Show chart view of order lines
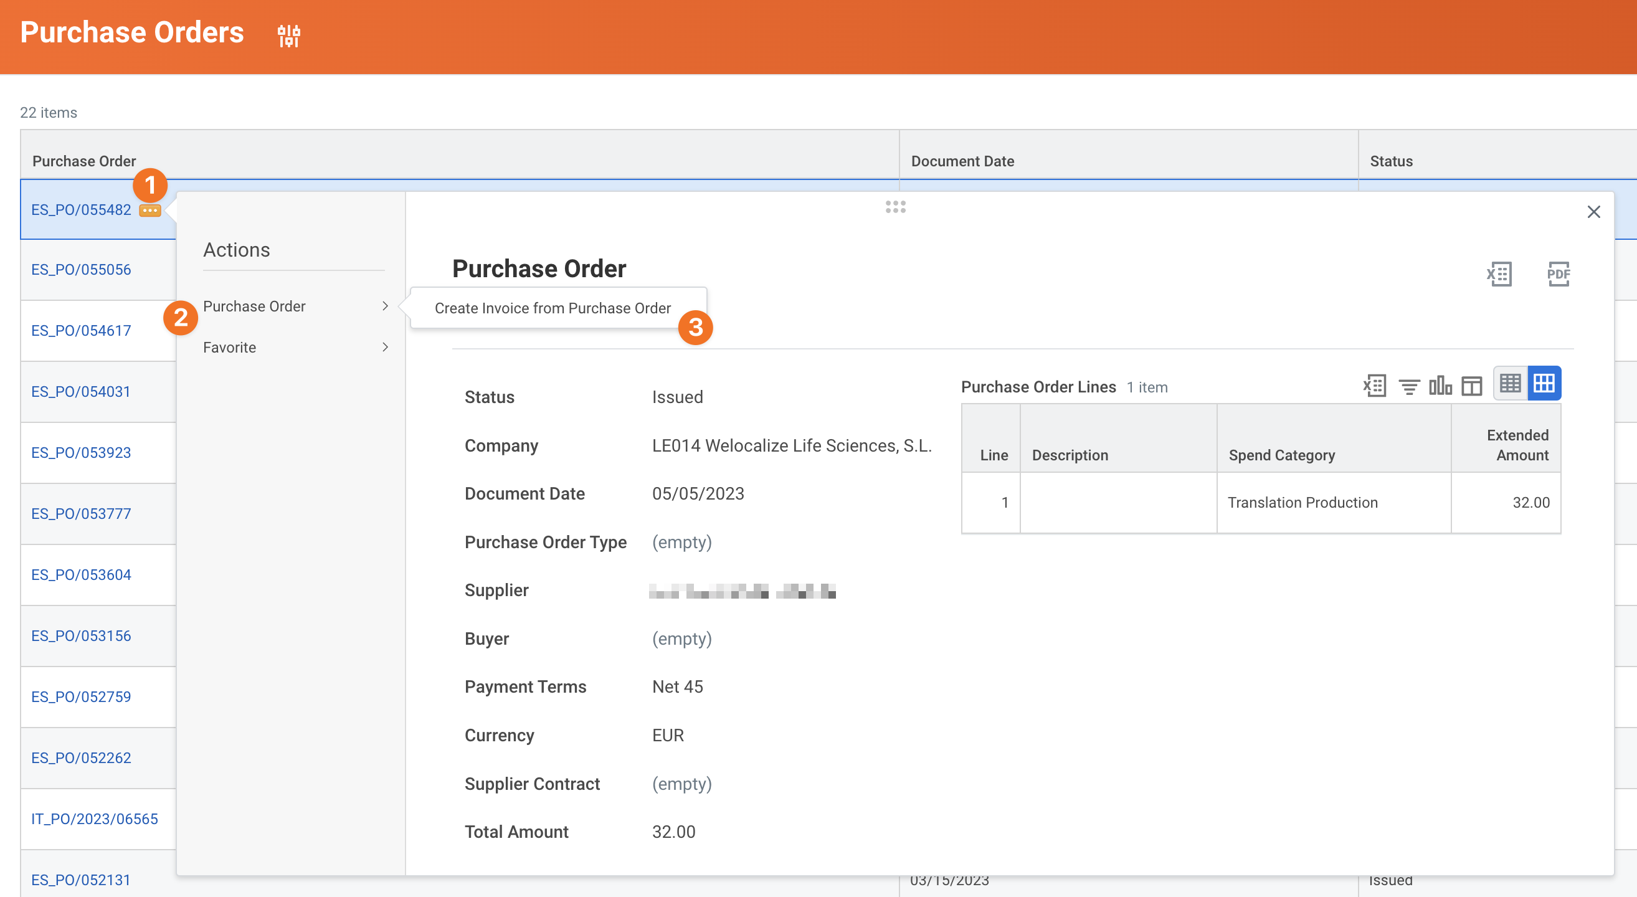The width and height of the screenshot is (1637, 897). pyautogui.click(x=1440, y=386)
